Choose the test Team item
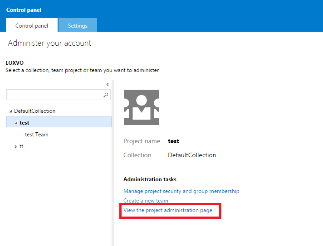 (x=36, y=135)
